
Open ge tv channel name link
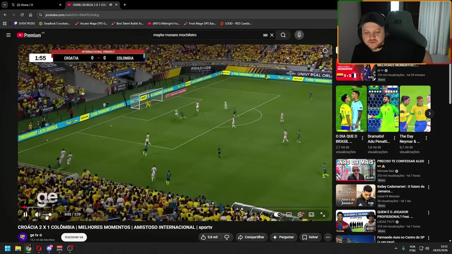pyautogui.click(x=34, y=235)
